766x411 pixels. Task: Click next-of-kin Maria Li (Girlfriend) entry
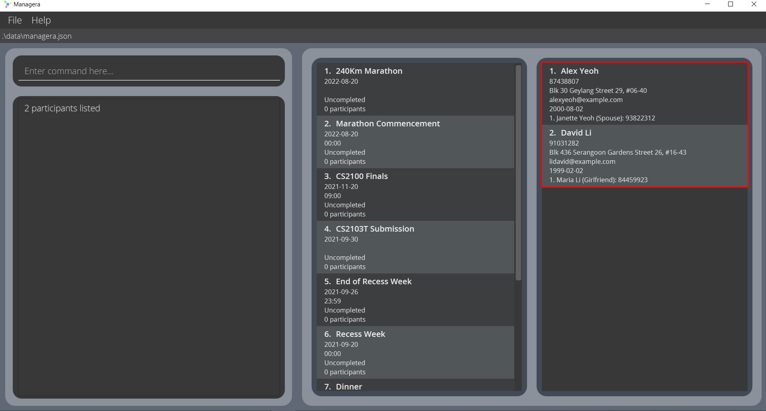(x=598, y=180)
